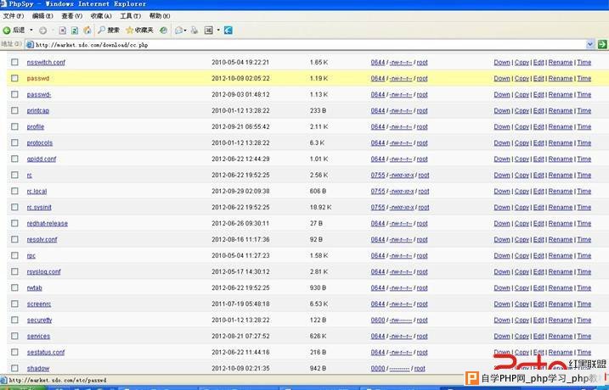Click into the address bar URL field
Screen dimensions: 609x390
[x=307, y=45]
